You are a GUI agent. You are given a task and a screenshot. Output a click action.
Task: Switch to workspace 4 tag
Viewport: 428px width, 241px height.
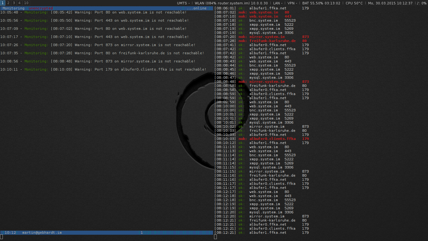click(19, 3)
